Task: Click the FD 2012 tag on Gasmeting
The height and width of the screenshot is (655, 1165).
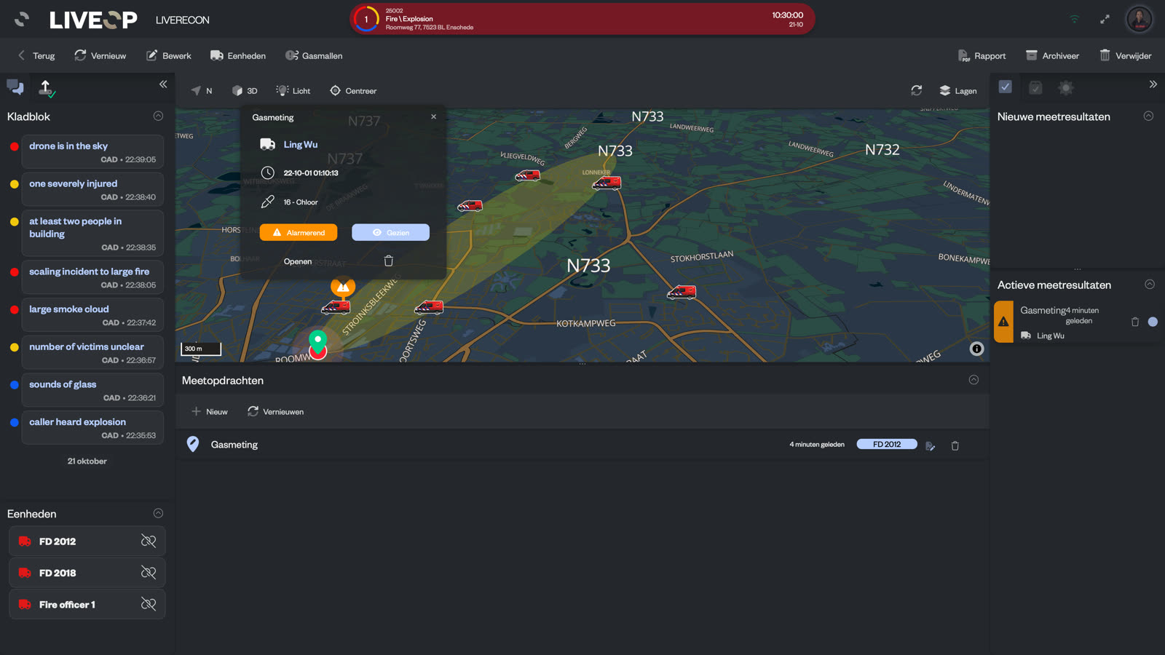Action: [887, 444]
